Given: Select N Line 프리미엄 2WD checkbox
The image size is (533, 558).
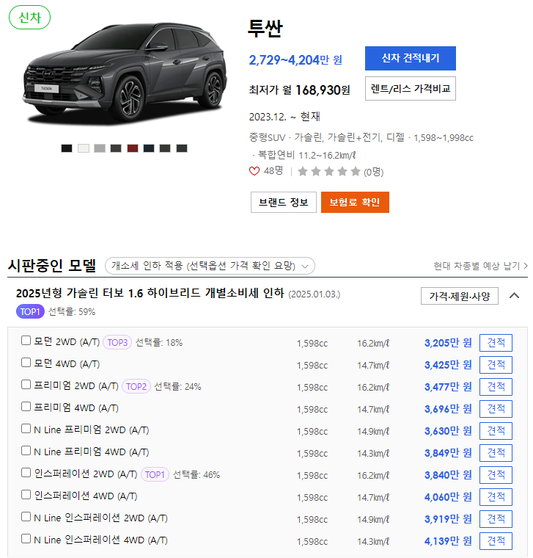Looking at the screenshot, I should pos(26,429).
